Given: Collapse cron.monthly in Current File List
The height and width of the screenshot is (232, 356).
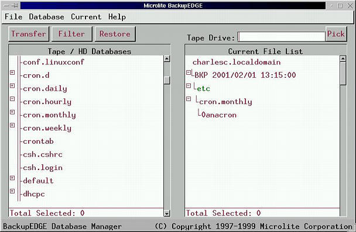Looking at the screenshot, I should (x=189, y=99).
